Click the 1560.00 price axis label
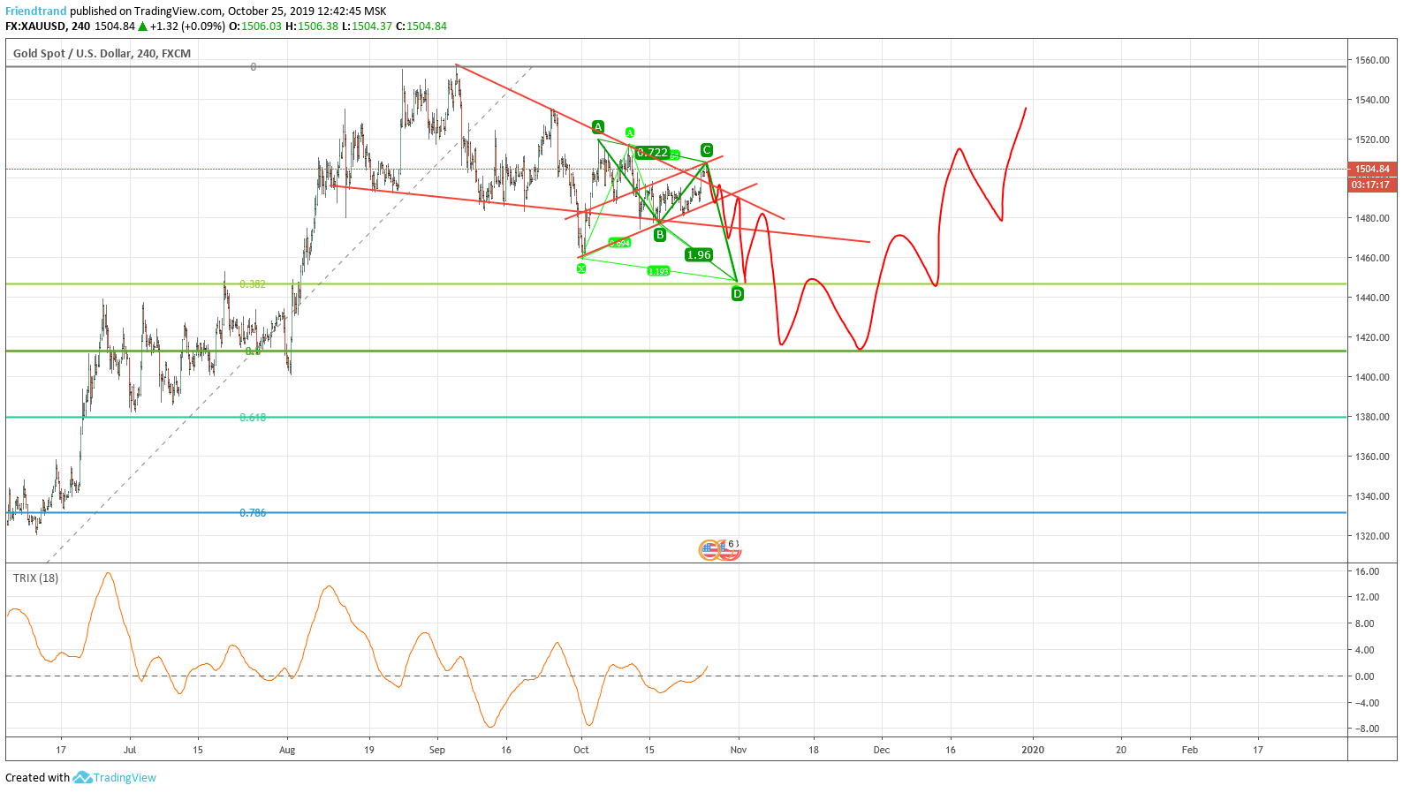The height and width of the screenshot is (793, 1403). (x=1373, y=61)
